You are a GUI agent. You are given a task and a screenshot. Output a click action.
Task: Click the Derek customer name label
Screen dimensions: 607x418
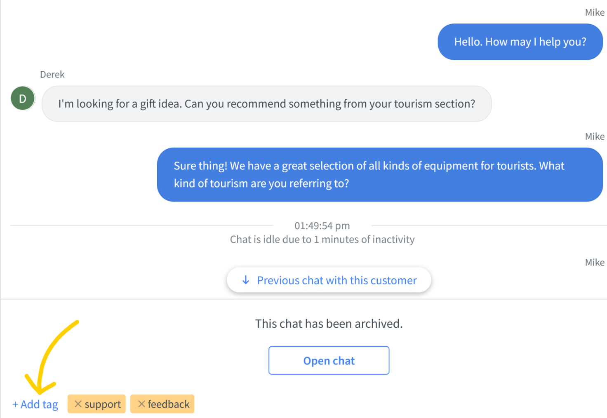[x=52, y=74]
